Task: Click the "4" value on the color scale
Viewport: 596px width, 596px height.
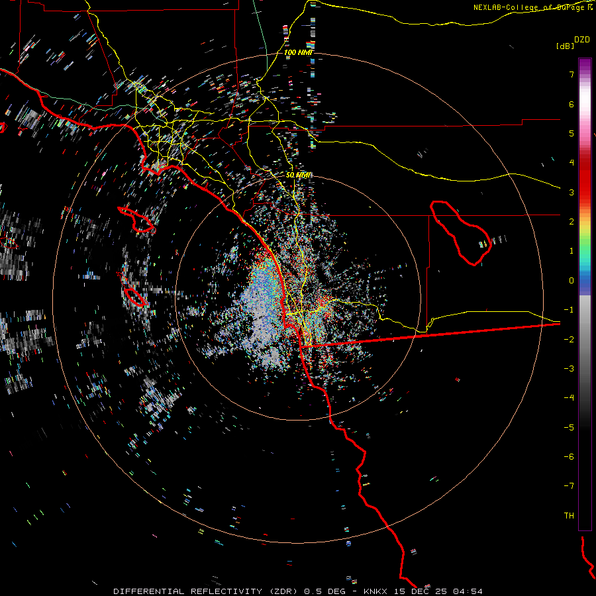Action: [x=571, y=163]
